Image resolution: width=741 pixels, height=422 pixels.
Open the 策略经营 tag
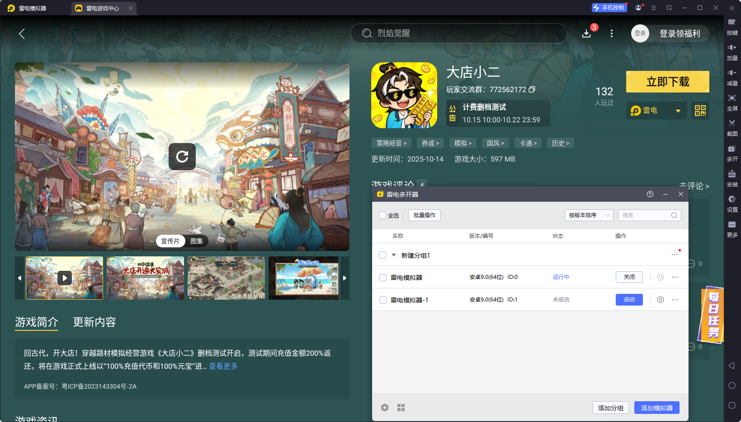pyautogui.click(x=392, y=143)
